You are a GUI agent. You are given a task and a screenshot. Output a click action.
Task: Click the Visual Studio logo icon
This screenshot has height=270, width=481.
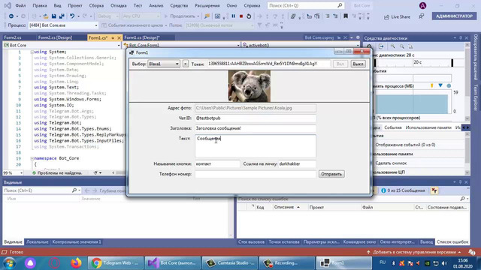coord(8,5)
